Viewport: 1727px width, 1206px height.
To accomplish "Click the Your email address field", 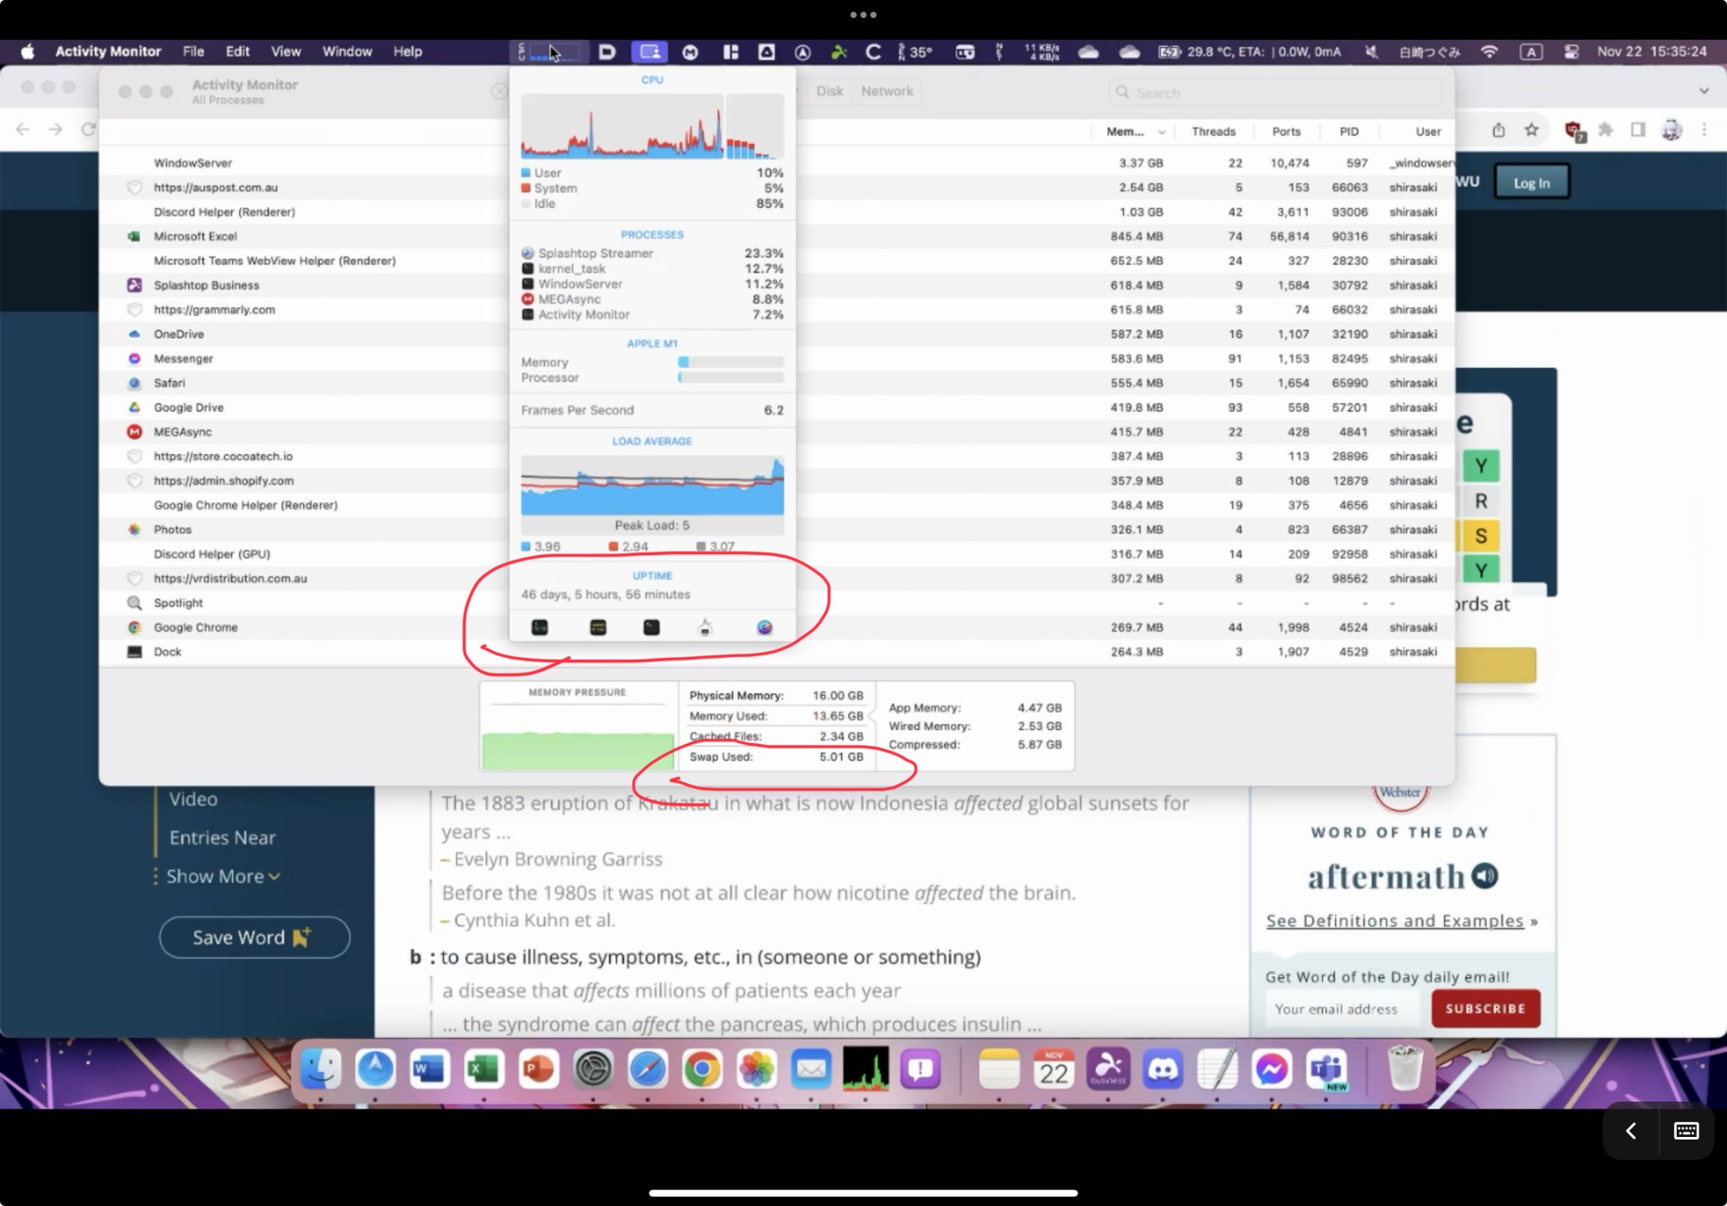I will 1338,1009.
